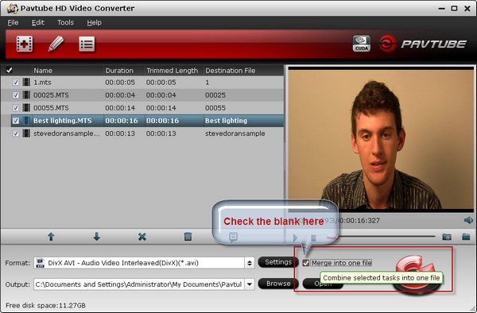
Task: Remove selected file with X icon
Action: 142,237
